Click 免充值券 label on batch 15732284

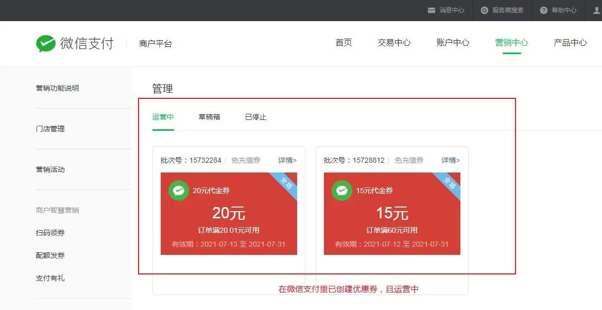246,160
